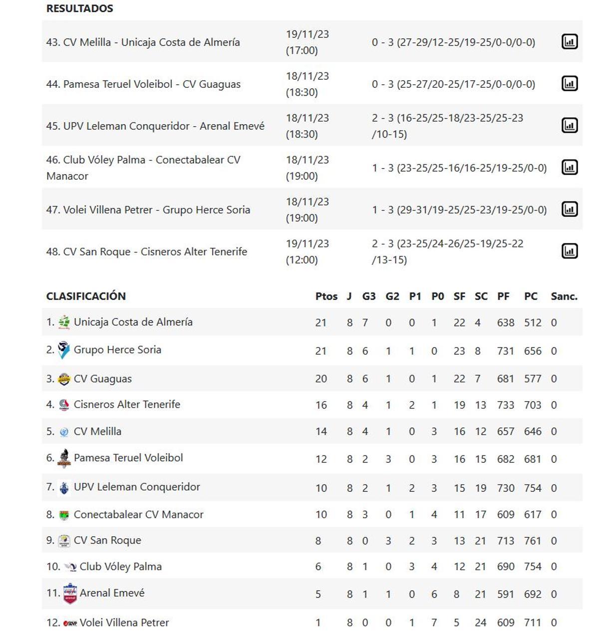The image size is (599, 633).
Task: Click the Volei Villena Petrer logo
Action: coord(70,623)
